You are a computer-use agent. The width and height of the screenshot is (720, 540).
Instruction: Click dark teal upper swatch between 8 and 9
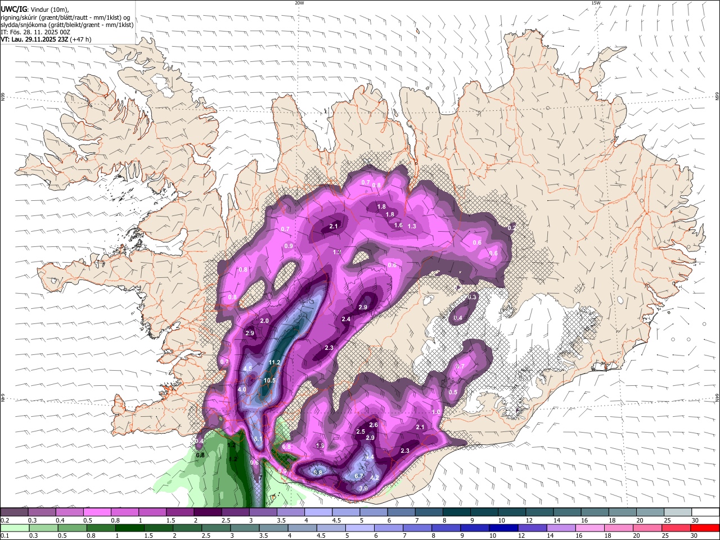pyautogui.click(x=457, y=512)
